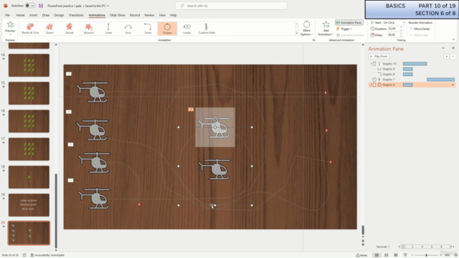The width and height of the screenshot is (459, 258).
Task: Open the Animation group dialog launcher
Action: coord(313,40)
